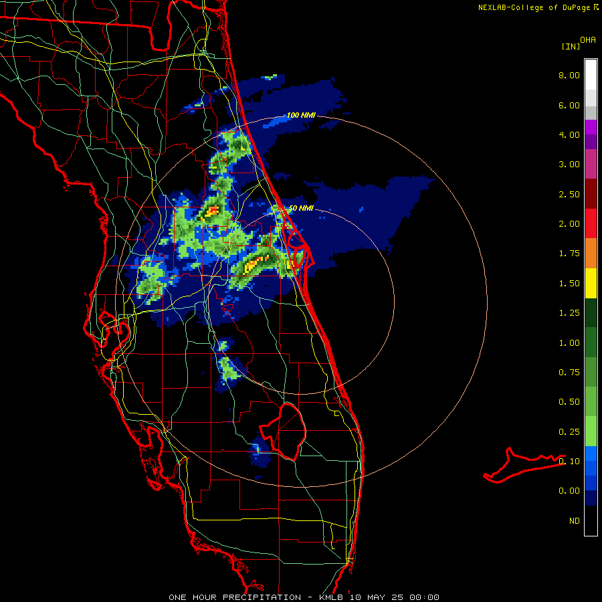Click the Grand Bahama island outline
The height and width of the screenshot is (602, 602).
pos(524,466)
